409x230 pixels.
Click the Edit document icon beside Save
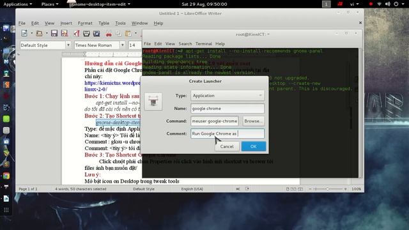(65, 33)
